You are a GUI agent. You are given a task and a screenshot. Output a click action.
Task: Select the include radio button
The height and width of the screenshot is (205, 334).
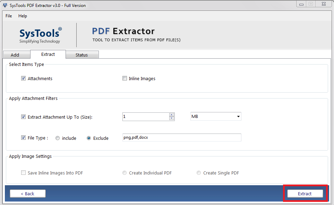coord(58,138)
